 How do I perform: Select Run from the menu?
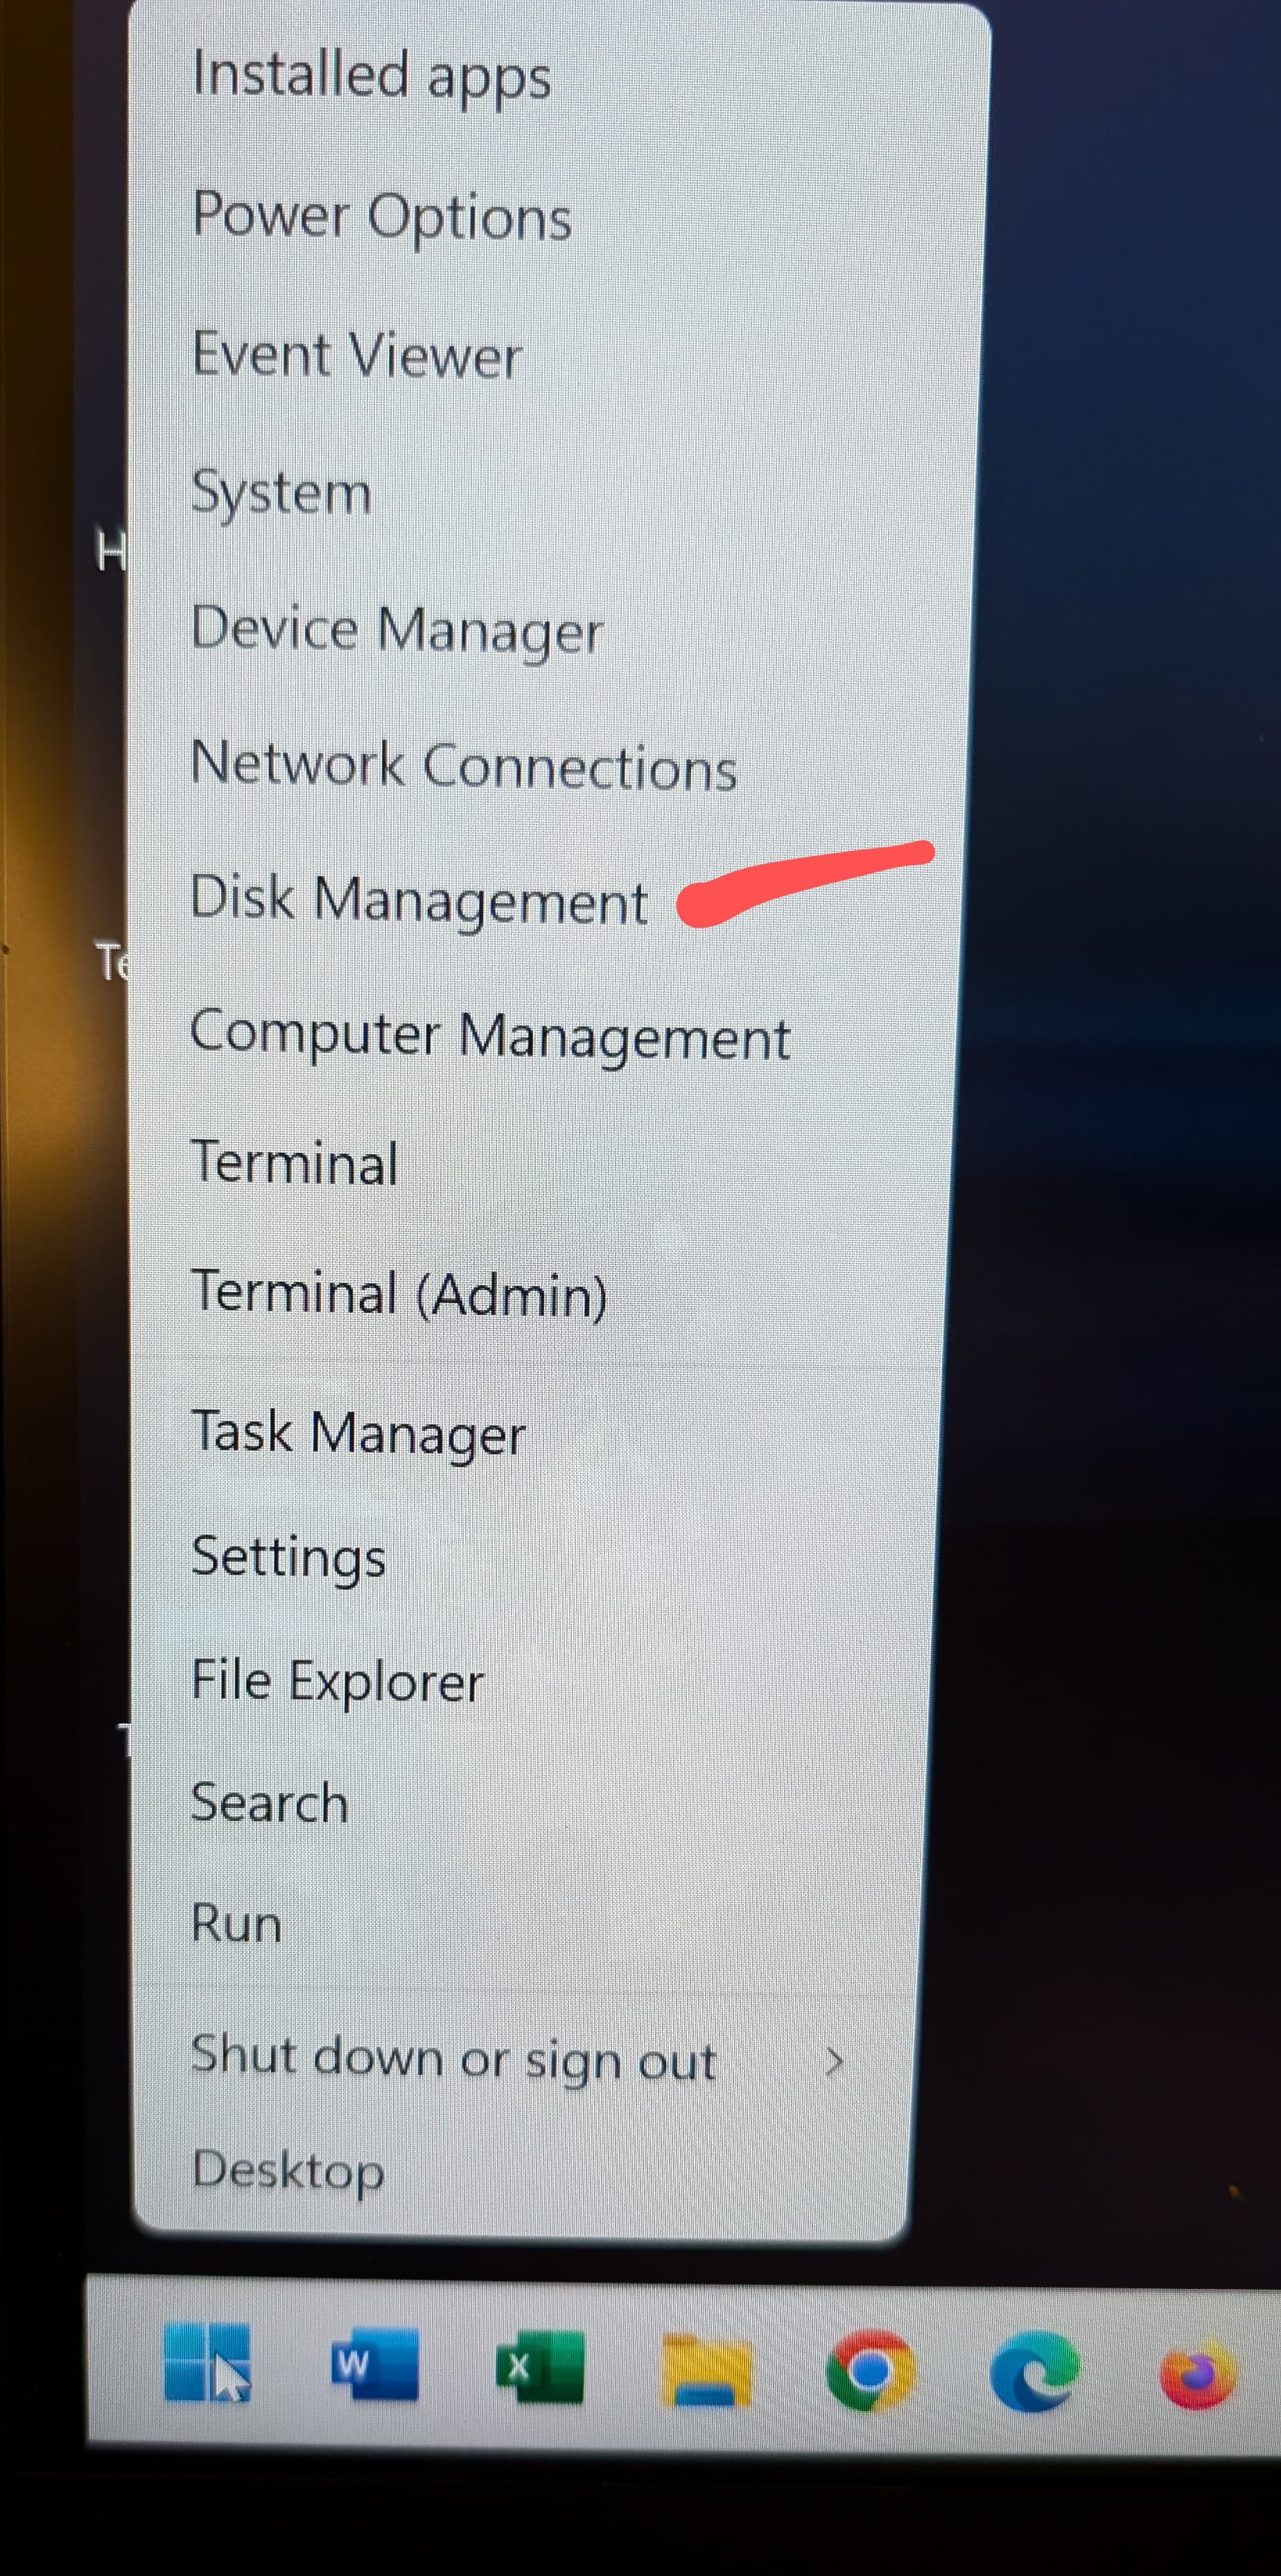click(236, 1923)
